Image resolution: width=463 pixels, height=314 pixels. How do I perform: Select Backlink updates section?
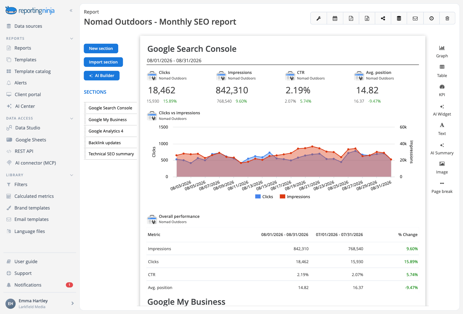111,143
